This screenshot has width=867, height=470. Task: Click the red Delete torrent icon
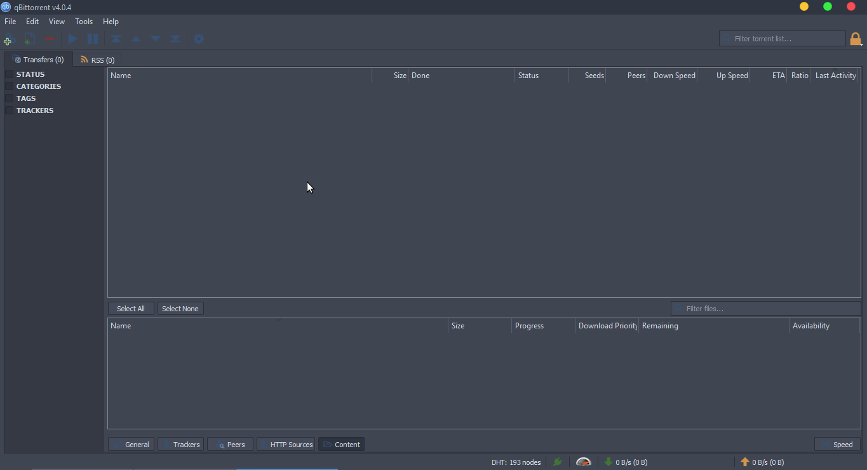click(50, 39)
